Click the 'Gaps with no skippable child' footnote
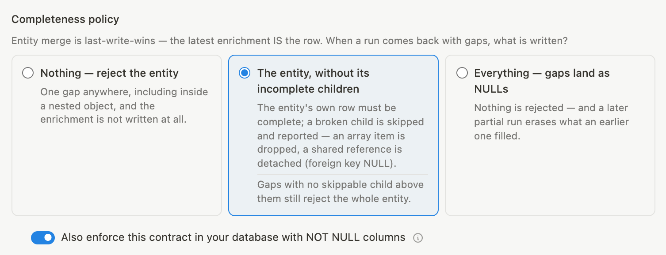The width and height of the screenshot is (666, 255). click(x=340, y=191)
